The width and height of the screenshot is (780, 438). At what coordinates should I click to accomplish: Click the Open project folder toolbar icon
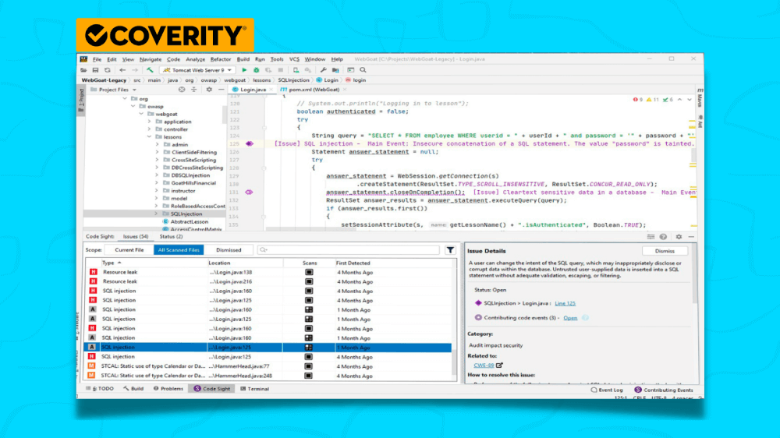click(x=83, y=70)
